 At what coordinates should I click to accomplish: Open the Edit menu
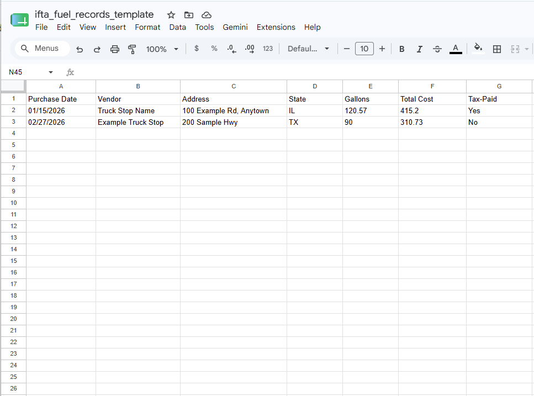pyautogui.click(x=64, y=27)
